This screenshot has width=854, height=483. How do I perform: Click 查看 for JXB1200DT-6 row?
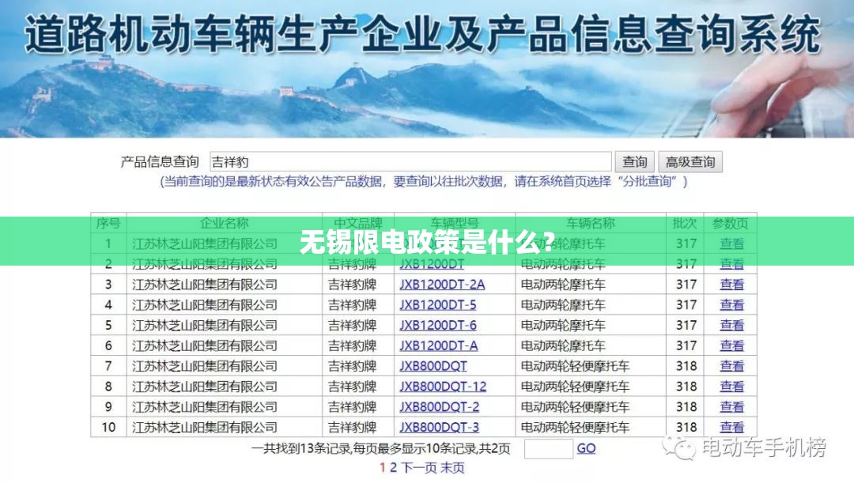[x=731, y=325]
